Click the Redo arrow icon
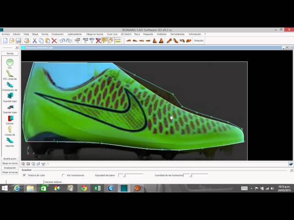294x220 pixels. coord(69,40)
